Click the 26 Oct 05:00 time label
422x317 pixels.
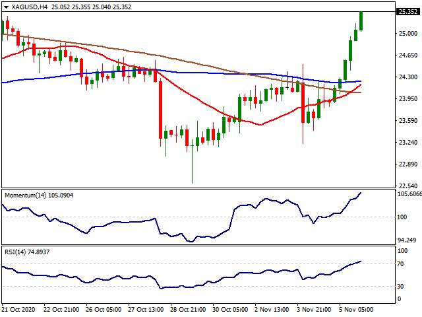pos(104,310)
